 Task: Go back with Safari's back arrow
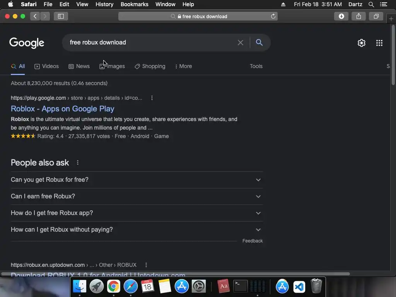point(35,16)
